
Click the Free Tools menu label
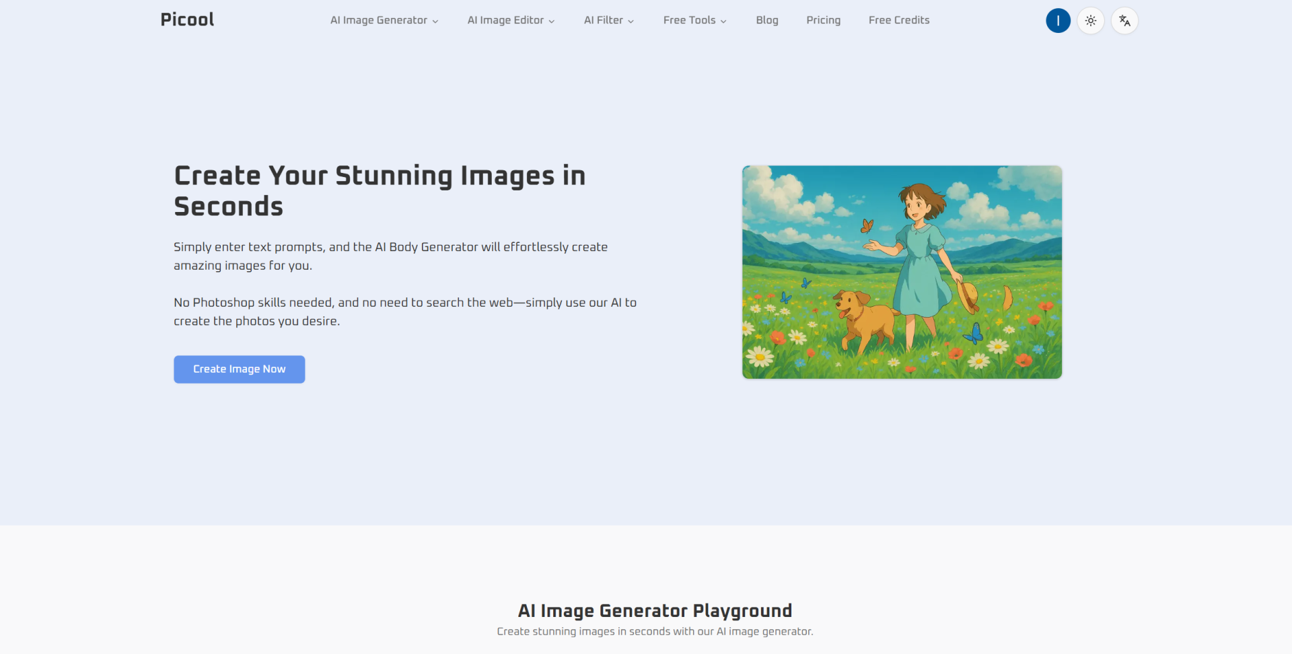coord(689,20)
